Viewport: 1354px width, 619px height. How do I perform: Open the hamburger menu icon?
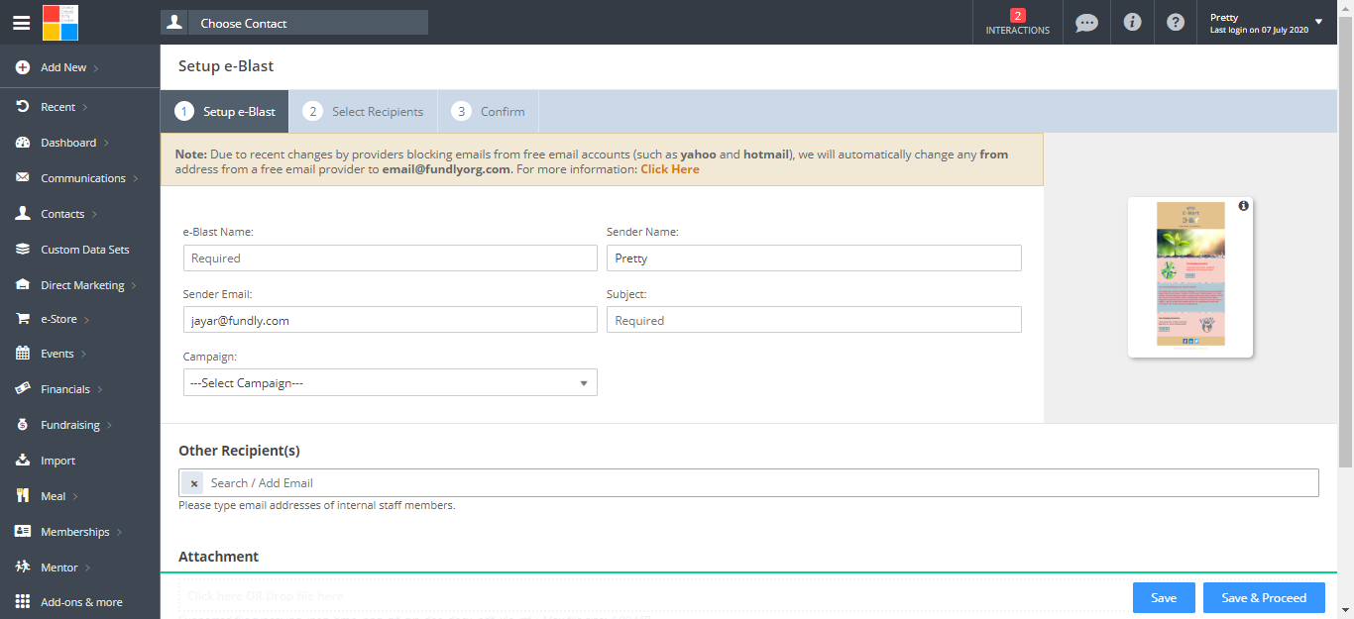tap(21, 23)
